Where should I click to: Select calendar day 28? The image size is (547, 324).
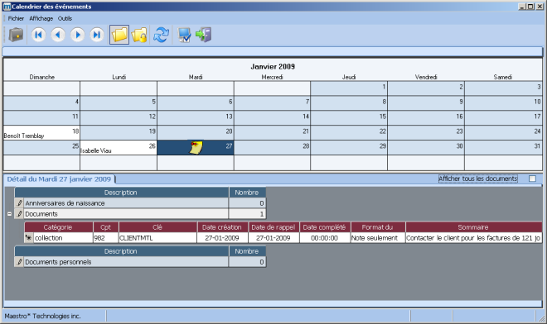point(272,148)
